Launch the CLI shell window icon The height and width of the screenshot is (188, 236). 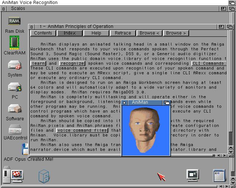point(219,175)
